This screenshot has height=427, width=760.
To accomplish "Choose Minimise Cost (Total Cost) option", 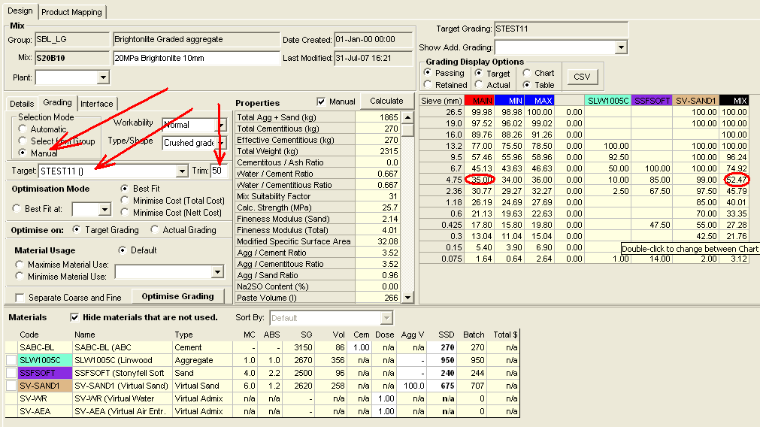I will 126,201.
